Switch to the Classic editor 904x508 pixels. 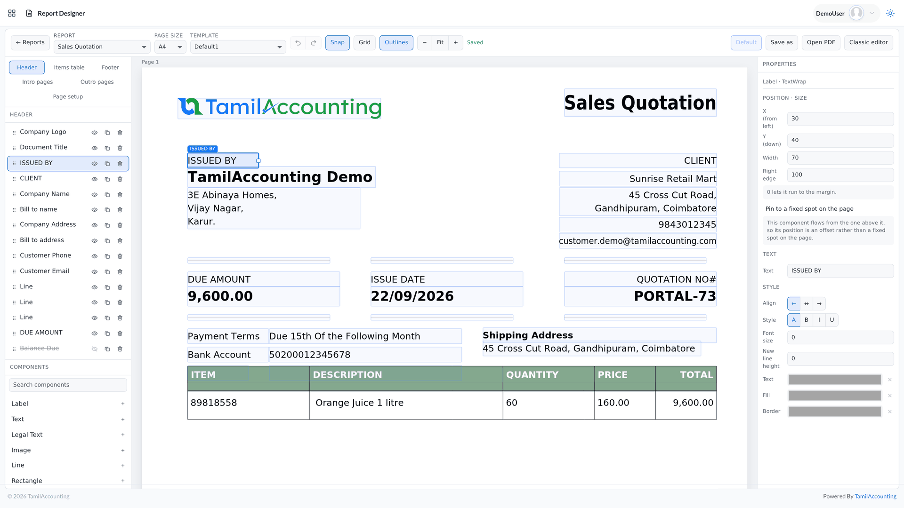pos(868,43)
